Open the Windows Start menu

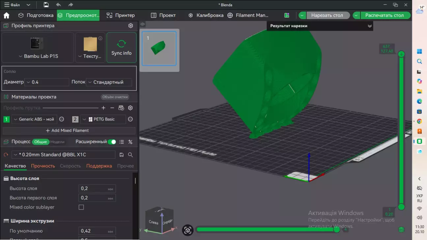pyautogui.click(x=419, y=52)
